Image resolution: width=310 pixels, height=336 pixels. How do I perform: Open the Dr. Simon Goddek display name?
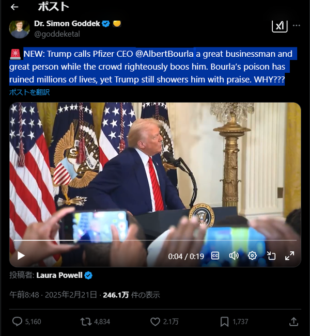[x=67, y=23]
